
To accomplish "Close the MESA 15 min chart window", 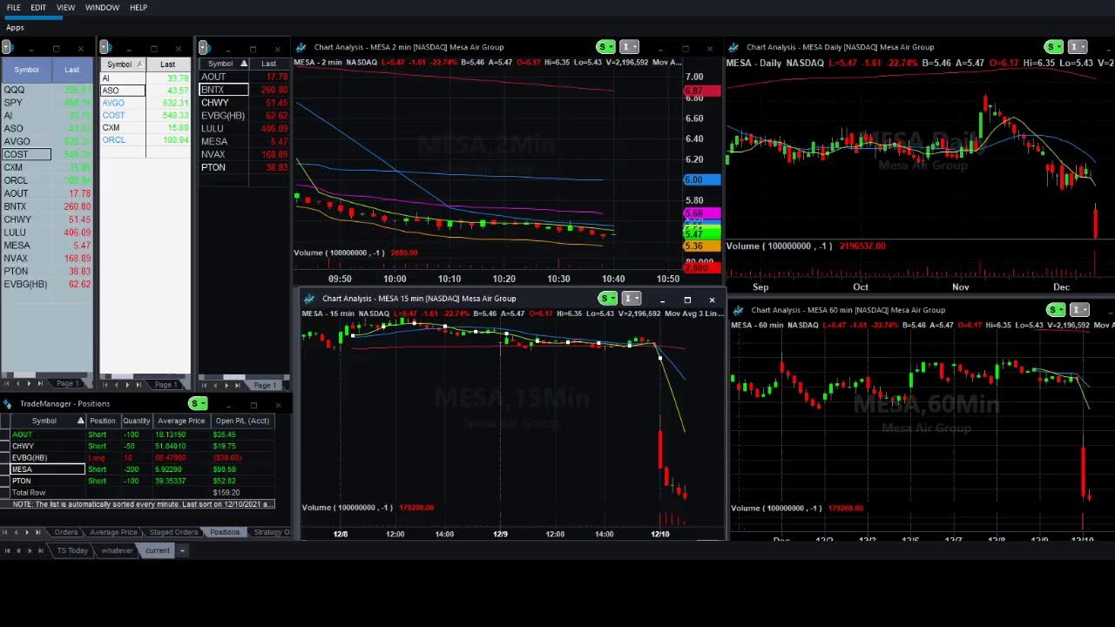I will (x=712, y=300).
